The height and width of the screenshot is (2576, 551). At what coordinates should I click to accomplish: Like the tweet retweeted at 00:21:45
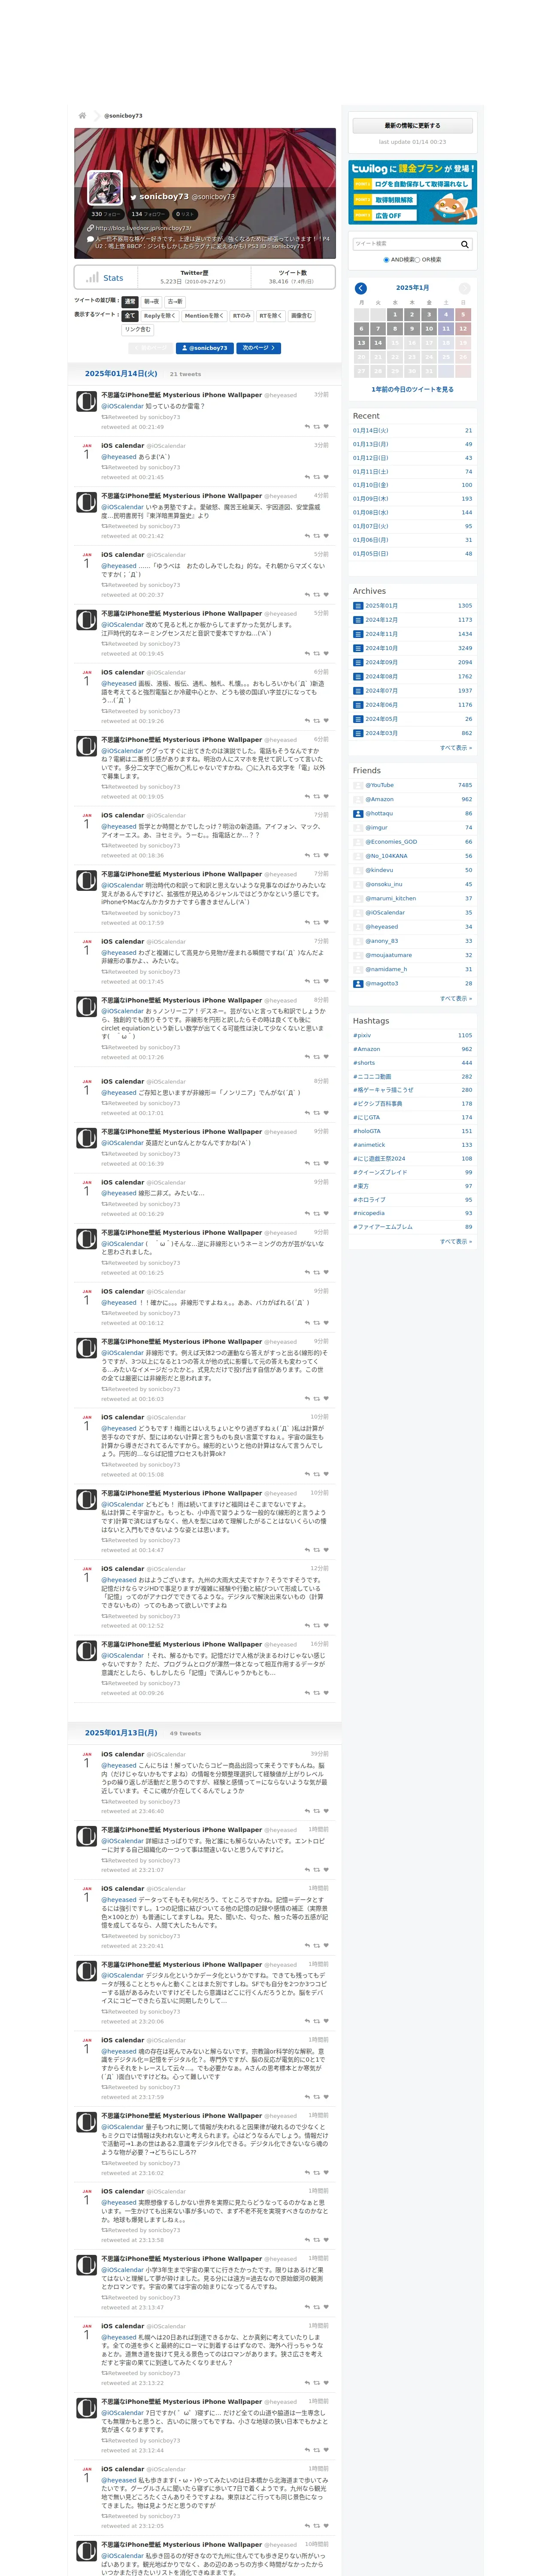tap(326, 477)
